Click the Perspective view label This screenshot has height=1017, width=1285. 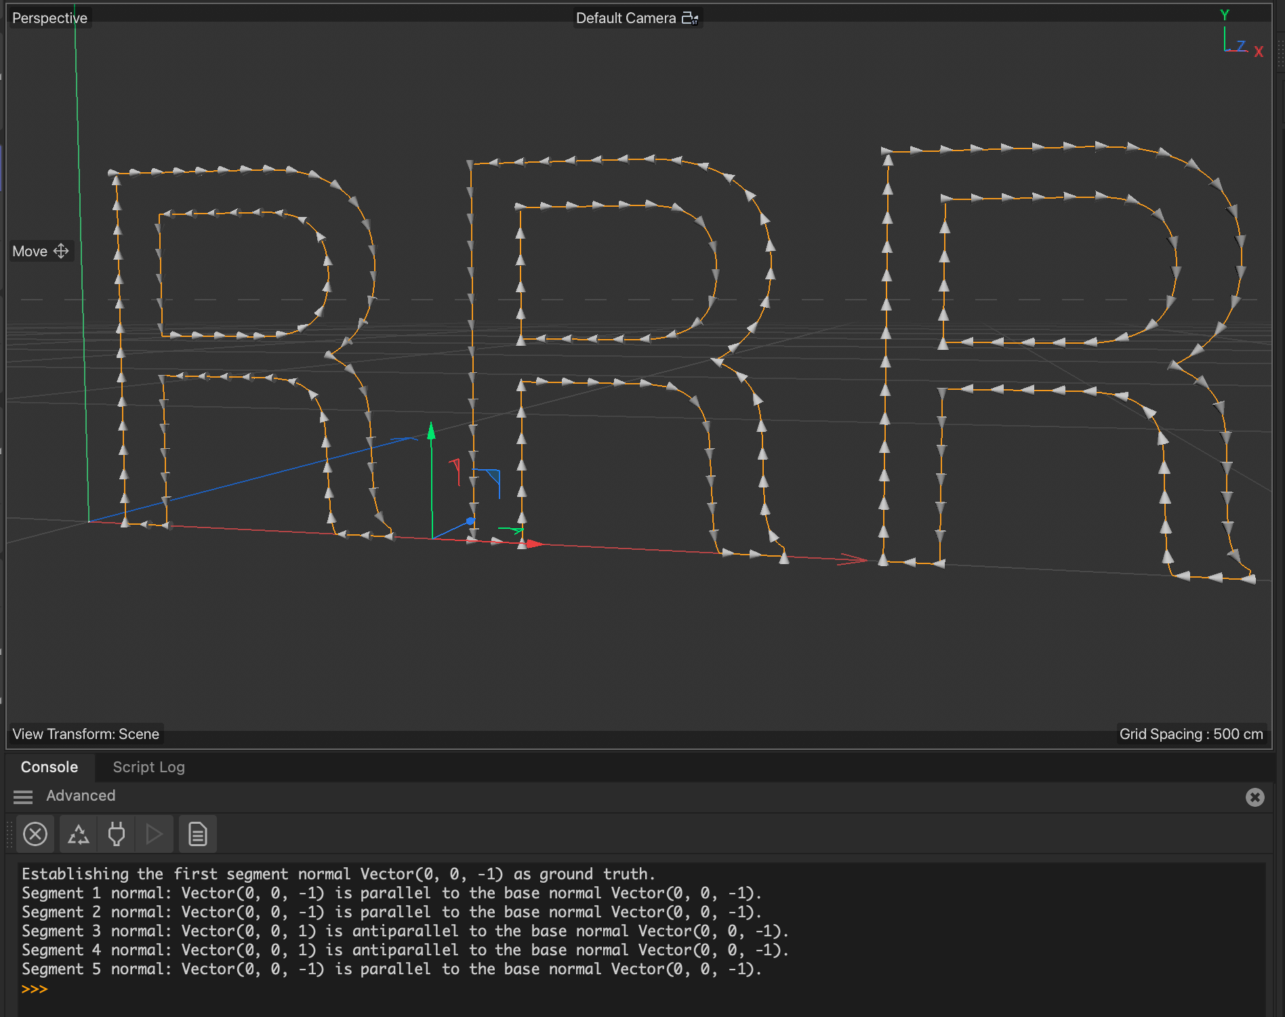(x=50, y=18)
